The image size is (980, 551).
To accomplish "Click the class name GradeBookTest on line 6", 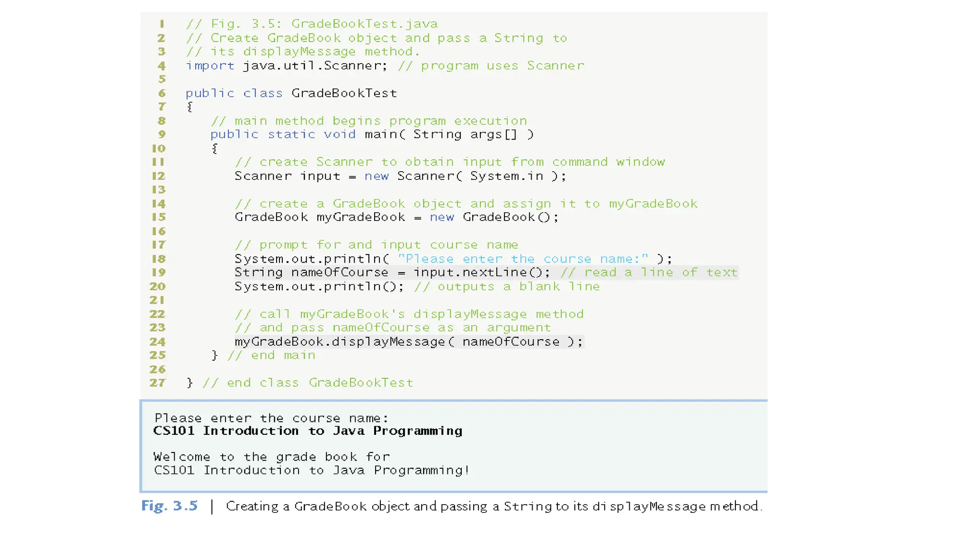I will [x=344, y=93].
